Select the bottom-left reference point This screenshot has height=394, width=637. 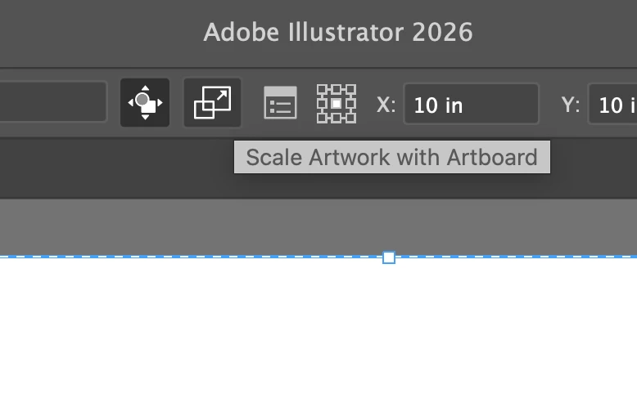click(x=322, y=118)
